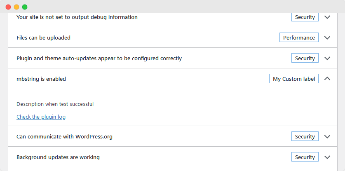This screenshot has height=171, width=345.
Task: Click the My Custom label badge
Action: pyautogui.click(x=294, y=79)
